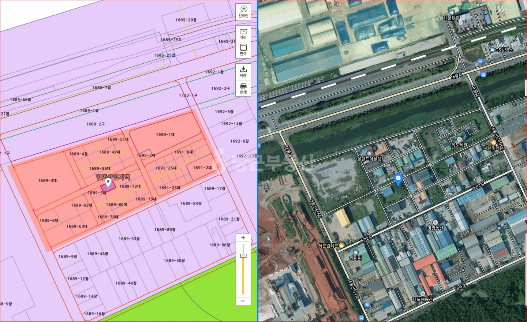Click the 선확인 magnifier tool

coord(243,11)
